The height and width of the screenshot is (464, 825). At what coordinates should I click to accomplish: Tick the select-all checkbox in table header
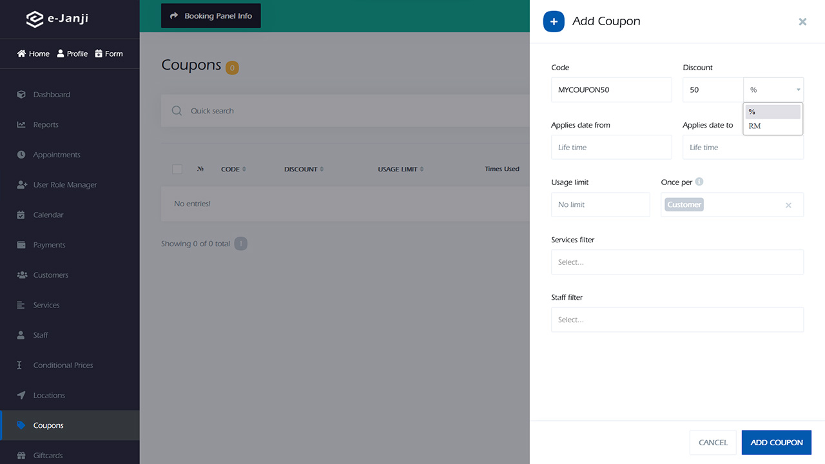click(x=177, y=169)
